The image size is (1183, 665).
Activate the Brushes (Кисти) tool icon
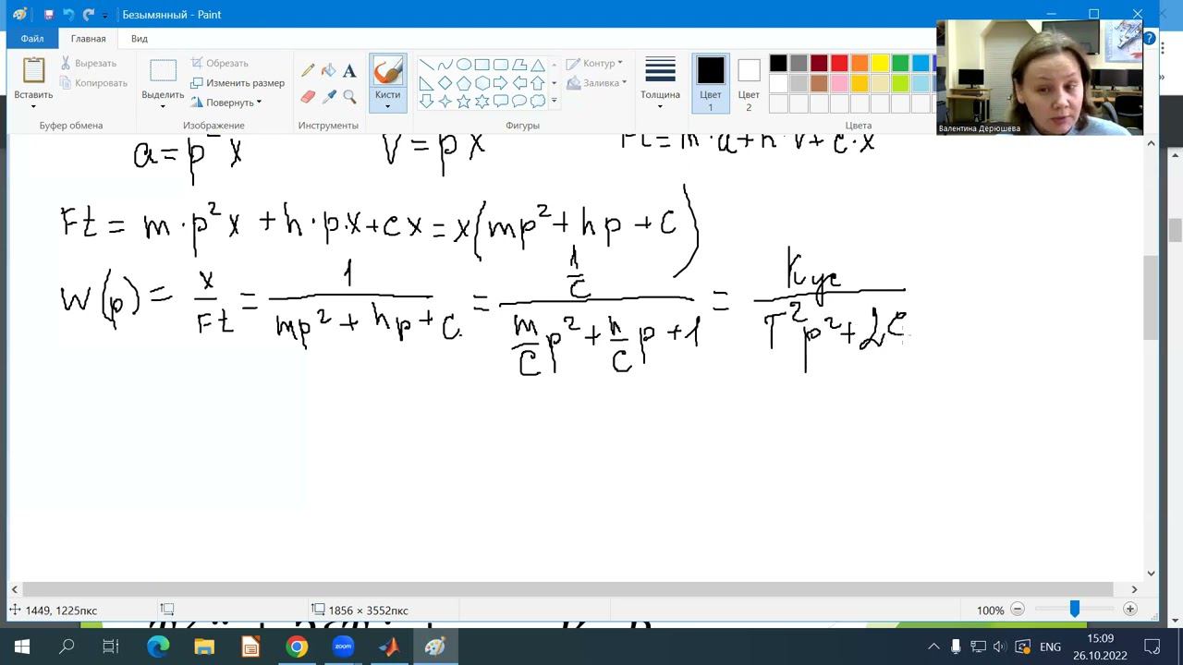pyautogui.click(x=387, y=72)
